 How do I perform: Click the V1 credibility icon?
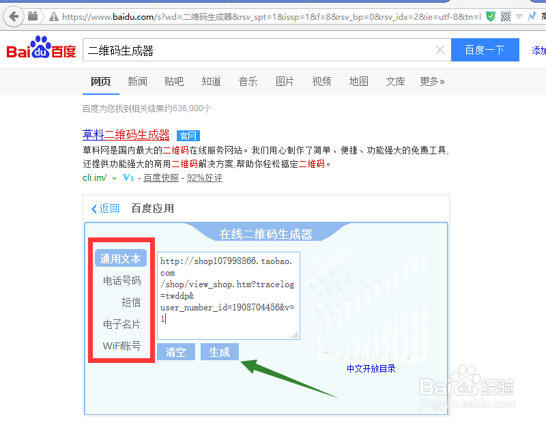[x=128, y=177]
